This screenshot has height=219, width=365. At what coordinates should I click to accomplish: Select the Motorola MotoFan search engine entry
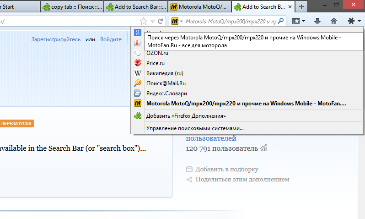click(247, 104)
